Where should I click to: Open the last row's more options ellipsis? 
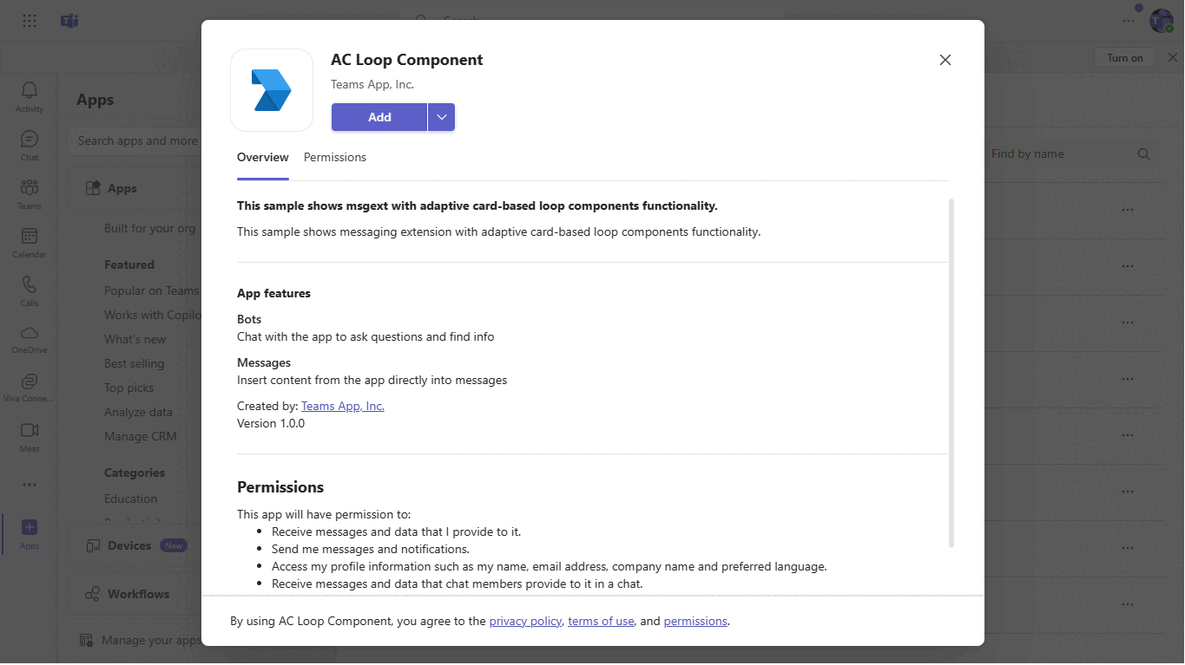pos(1128,604)
